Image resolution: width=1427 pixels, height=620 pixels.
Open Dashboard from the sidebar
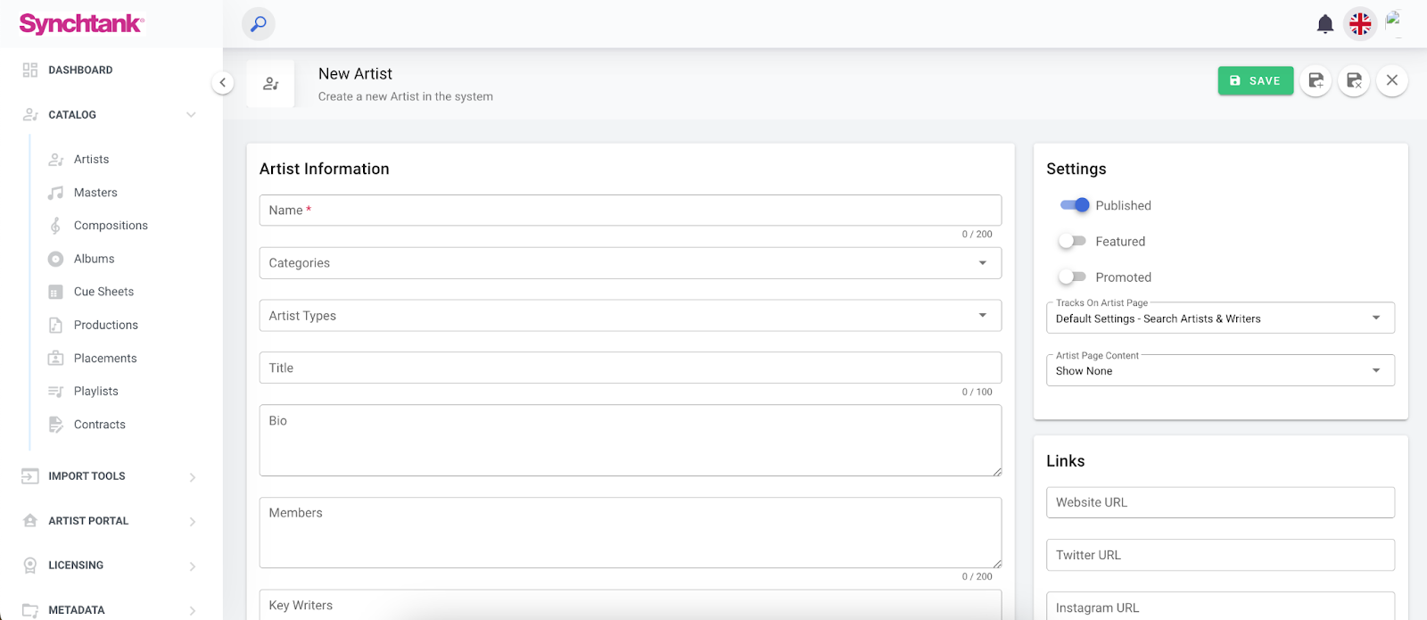(80, 70)
